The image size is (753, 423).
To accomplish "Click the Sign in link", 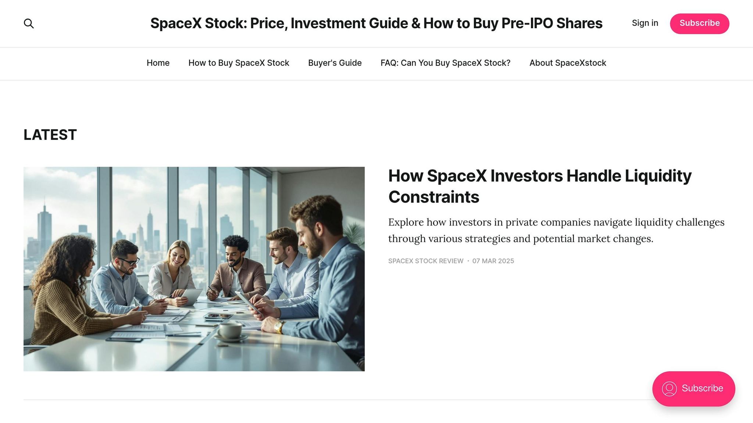I will (x=645, y=23).
